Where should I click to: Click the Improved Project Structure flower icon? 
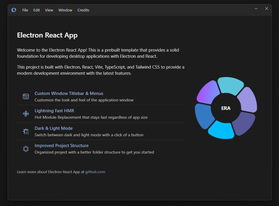(26, 149)
